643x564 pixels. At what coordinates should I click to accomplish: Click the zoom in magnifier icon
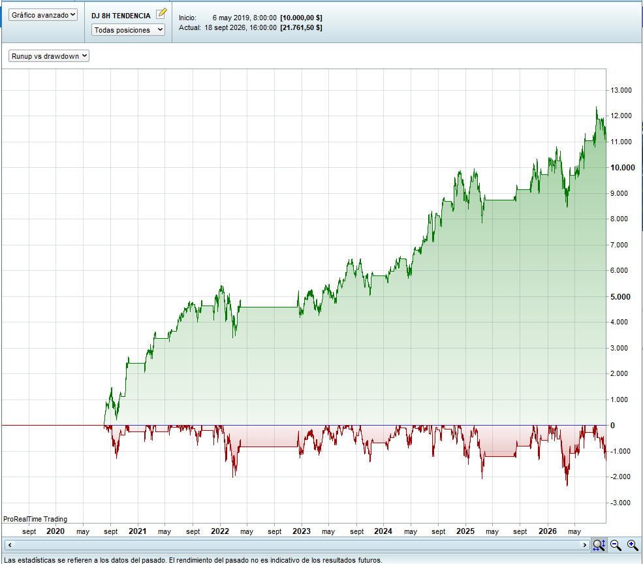click(x=633, y=545)
